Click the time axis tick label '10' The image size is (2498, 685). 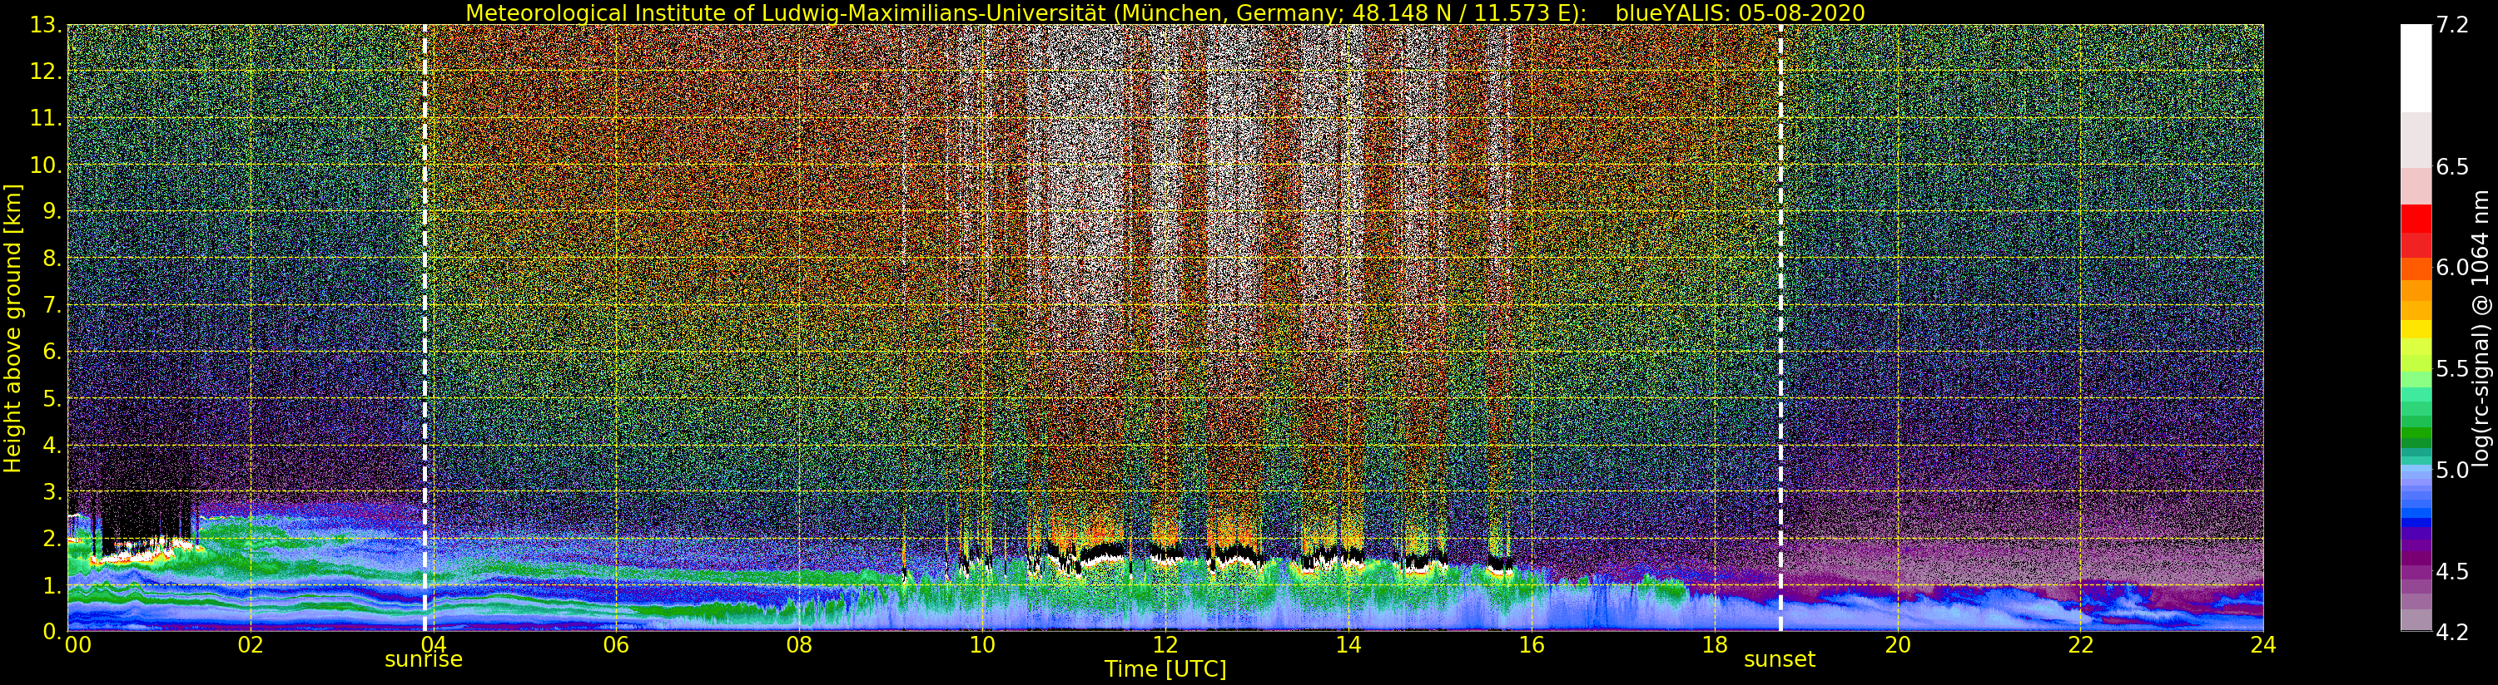[982, 645]
